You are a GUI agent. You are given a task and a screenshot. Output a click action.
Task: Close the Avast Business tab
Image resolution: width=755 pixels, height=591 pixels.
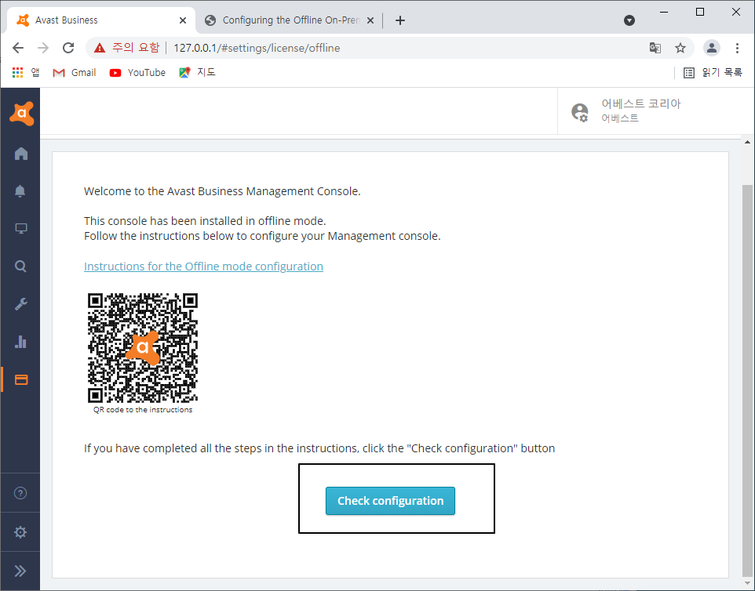pos(183,20)
